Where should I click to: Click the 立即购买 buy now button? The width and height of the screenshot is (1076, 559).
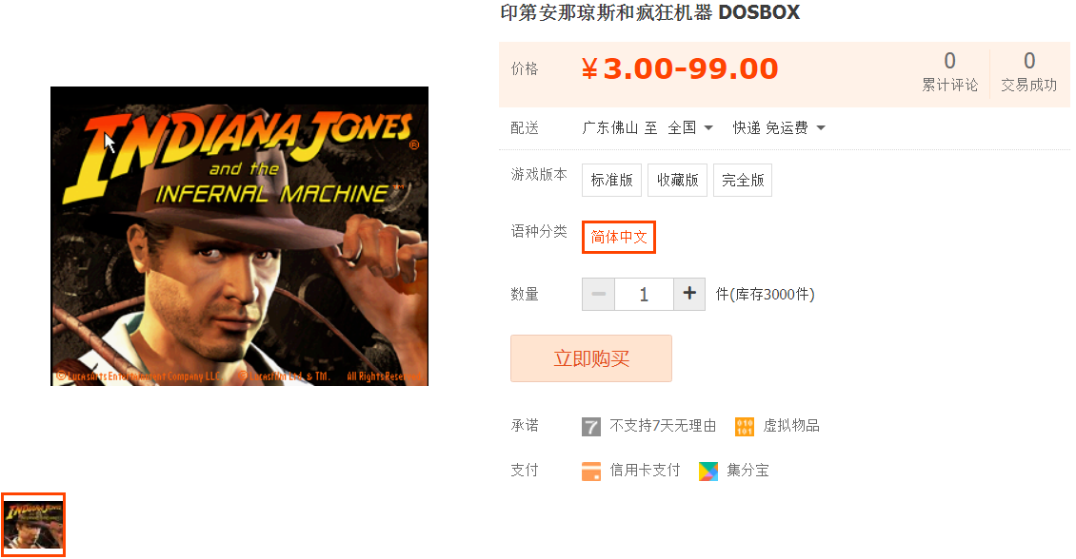coord(590,358)
